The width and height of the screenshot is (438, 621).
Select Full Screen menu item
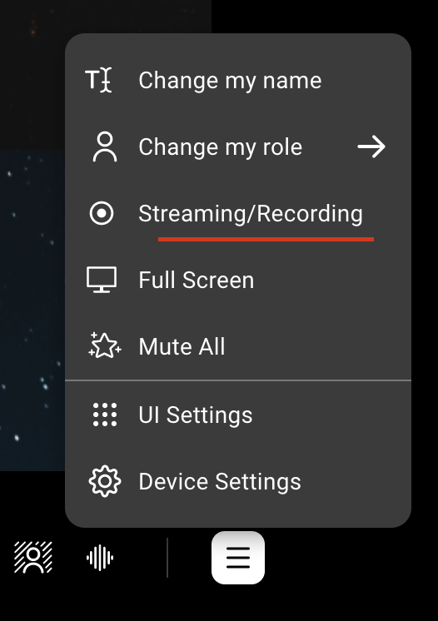pos(238,280)
